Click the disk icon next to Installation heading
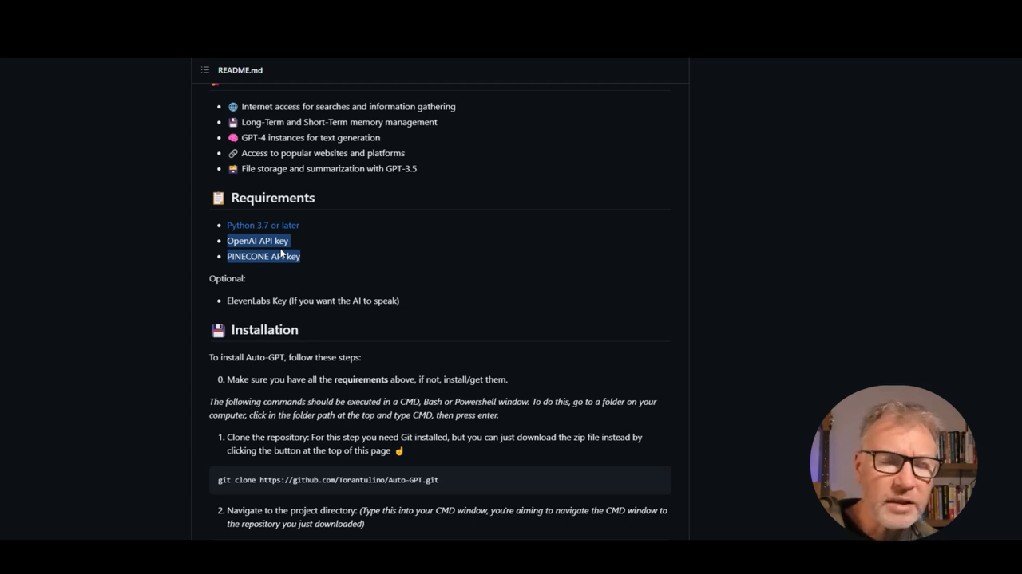This screenshot has width=1022, height=574. tap(218, 330)
